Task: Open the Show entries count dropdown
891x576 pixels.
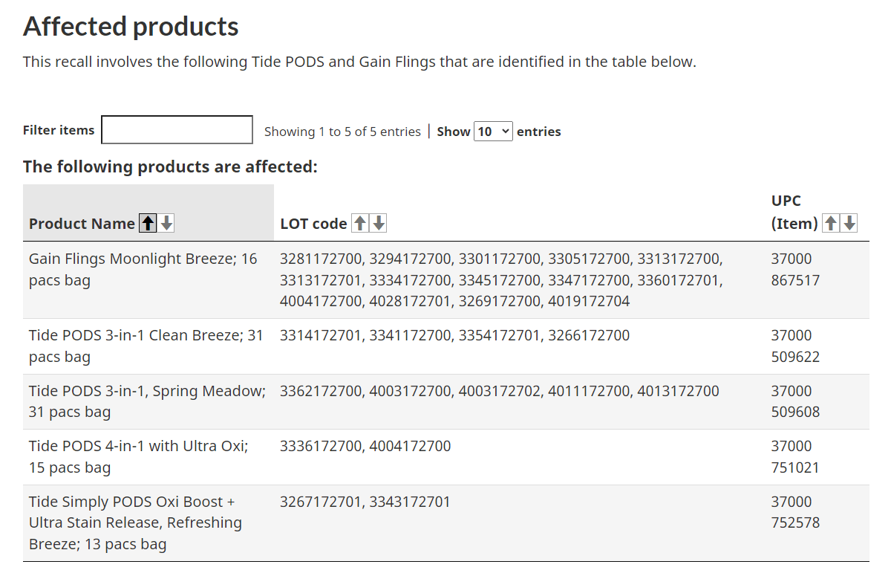Action: 493,132
